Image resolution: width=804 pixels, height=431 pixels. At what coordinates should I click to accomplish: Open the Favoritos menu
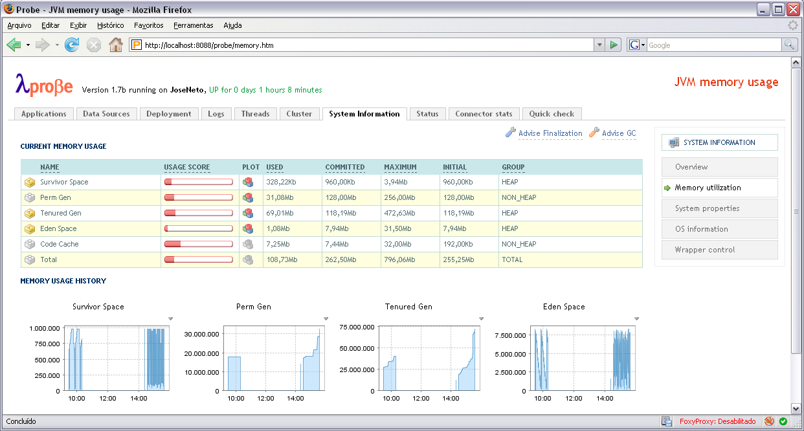[x=148, y=25]
